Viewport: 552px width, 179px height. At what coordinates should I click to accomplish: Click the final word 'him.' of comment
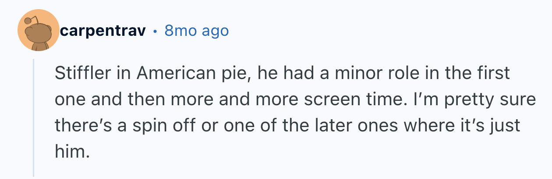point(72,152)
